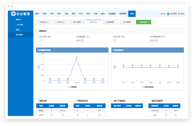This screenshot has height=126, width=194.
Task: Click the power icon for 退出
Action: (x=179, y=14)
